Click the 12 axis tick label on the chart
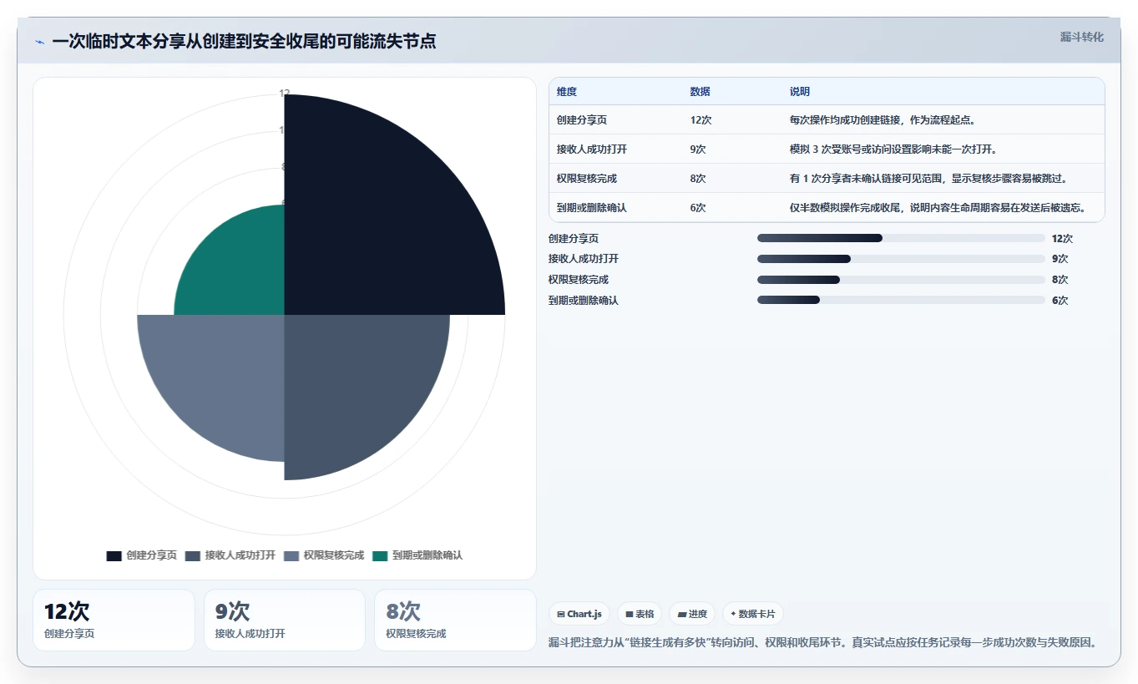Viewport: 1138px width, 684px height. [285, 94]
